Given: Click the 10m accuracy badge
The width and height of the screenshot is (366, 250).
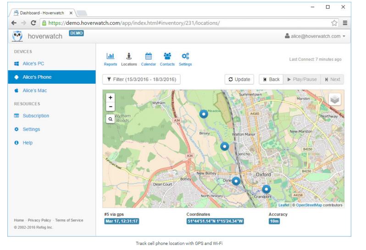Looking at the screenshot, I should click(274, 221).
